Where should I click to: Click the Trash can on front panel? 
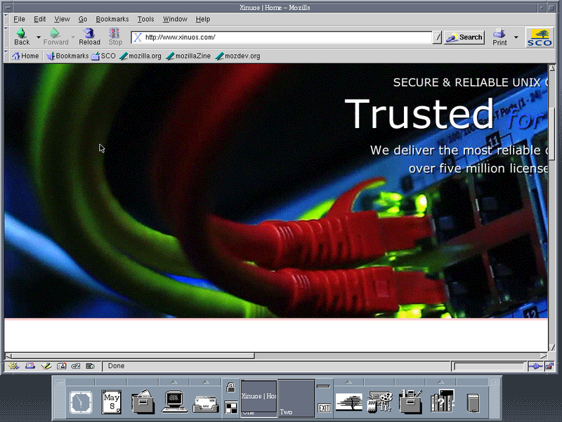[x=473, y=402]
